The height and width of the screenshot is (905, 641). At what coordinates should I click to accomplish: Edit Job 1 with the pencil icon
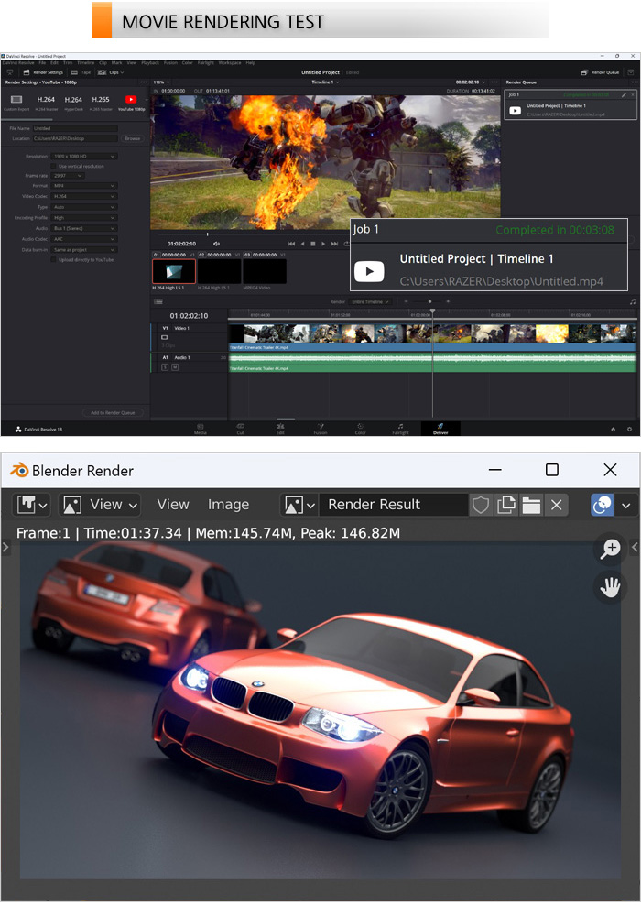pyautogui.click(x=624, y=94)
